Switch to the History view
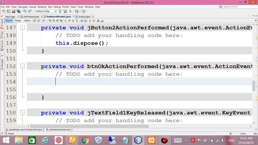 click(x=27, y=21)
